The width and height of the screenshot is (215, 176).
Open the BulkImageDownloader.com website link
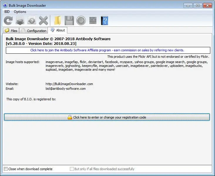(x=69, y=84)
